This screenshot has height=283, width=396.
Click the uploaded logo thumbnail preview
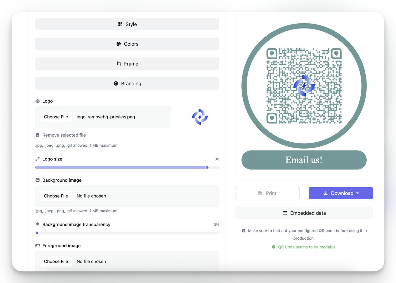pos(200,117)
